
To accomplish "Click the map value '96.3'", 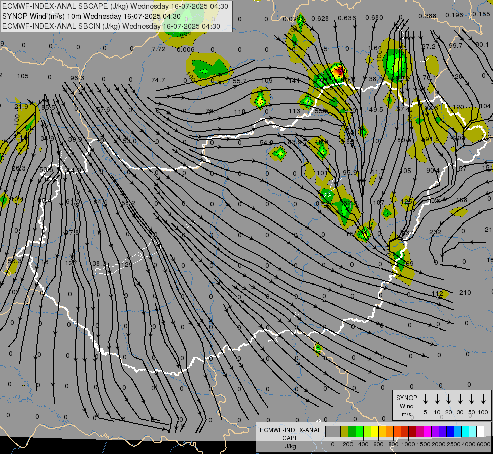I will tap(77, 78).
